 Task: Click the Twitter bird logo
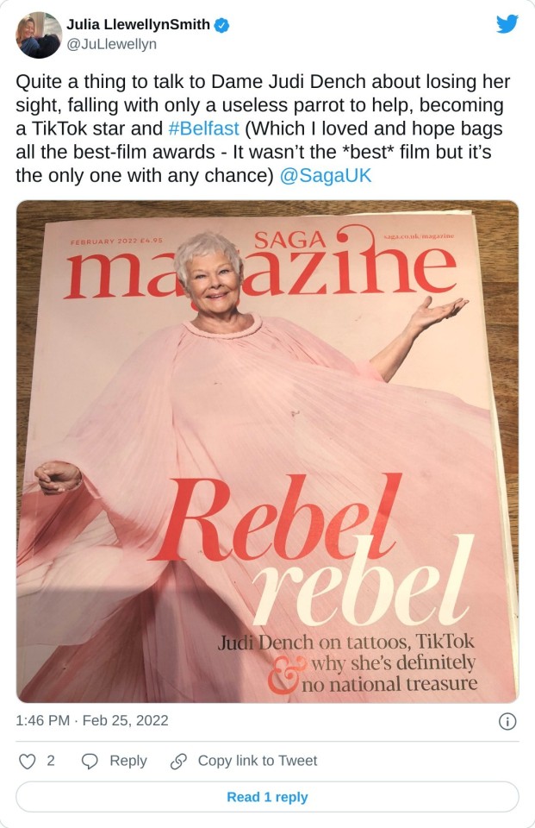click(x=507, y=24)
